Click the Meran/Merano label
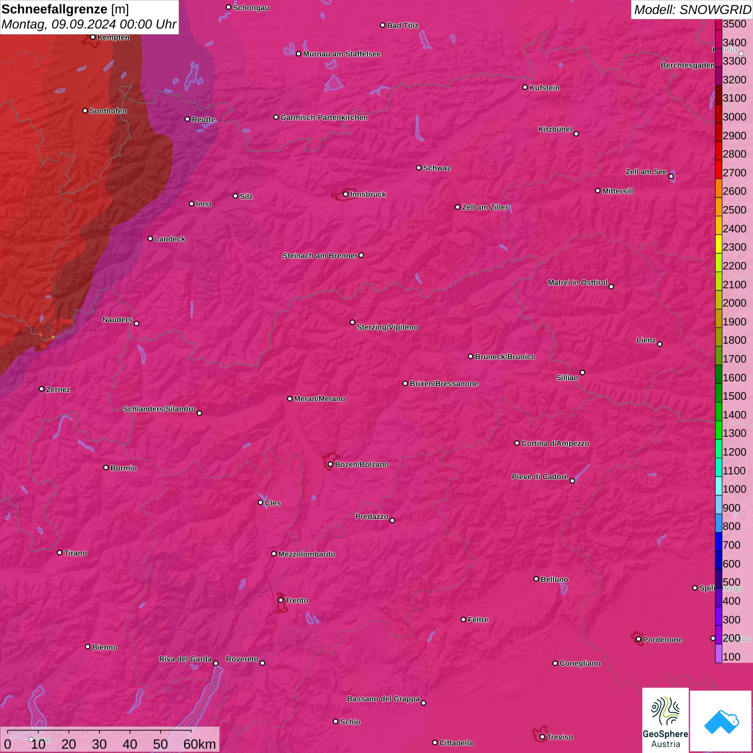The width and height of the screenshot is (753, 753). click(x=319, y=399)
